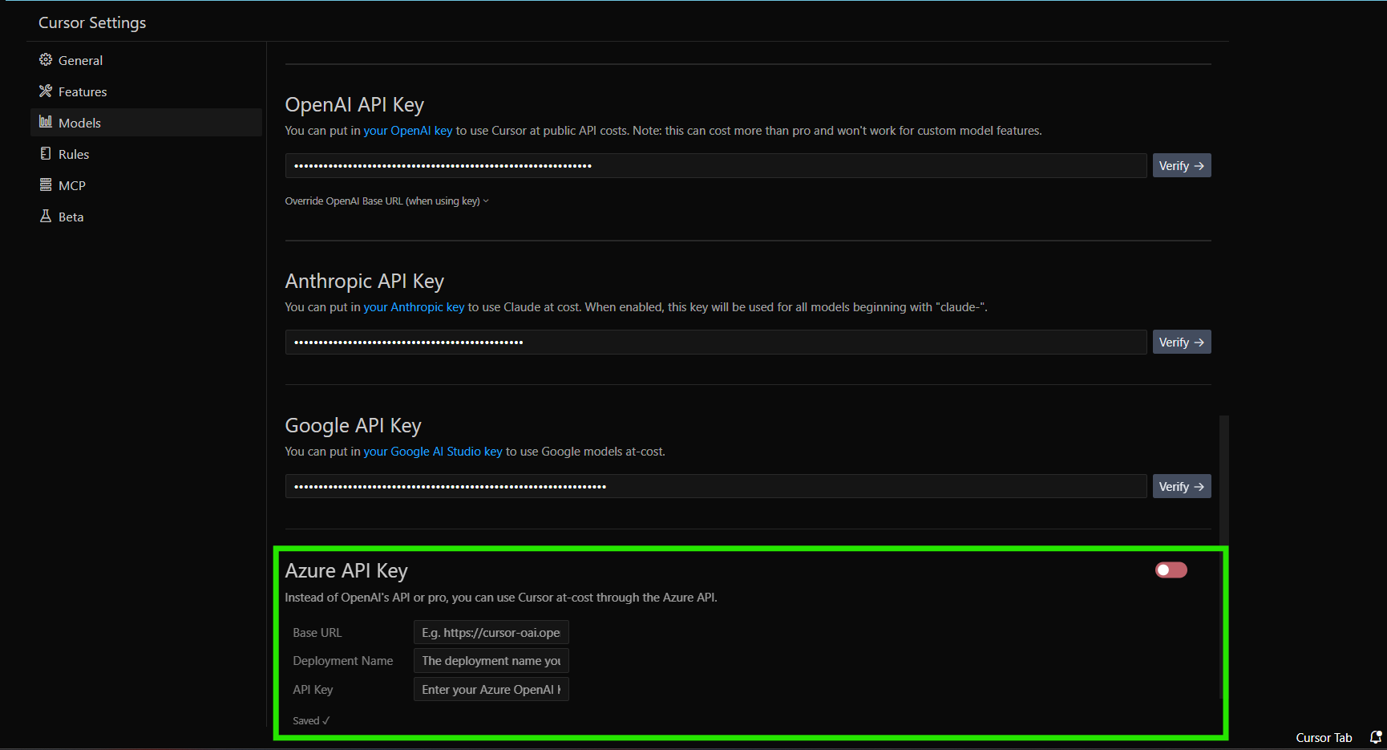Open the MCP settings section
This screenshot has height=750, width=1387.
coord(146,185)
